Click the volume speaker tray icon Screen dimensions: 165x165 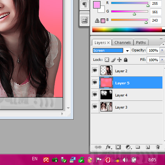(125, 160)
